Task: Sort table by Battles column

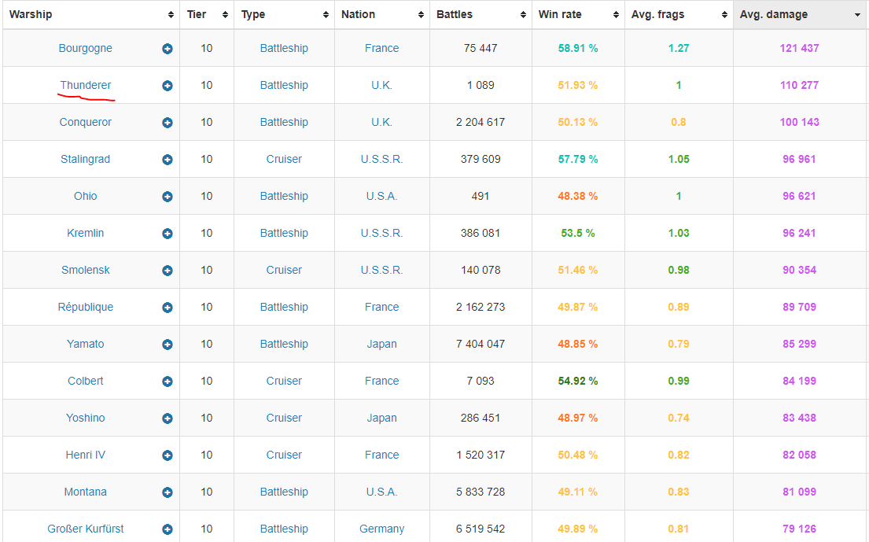Action: (x=481, y=14)
